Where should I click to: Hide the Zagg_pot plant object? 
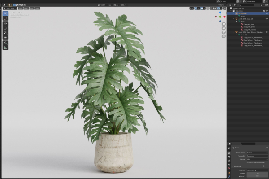[267, 19]
